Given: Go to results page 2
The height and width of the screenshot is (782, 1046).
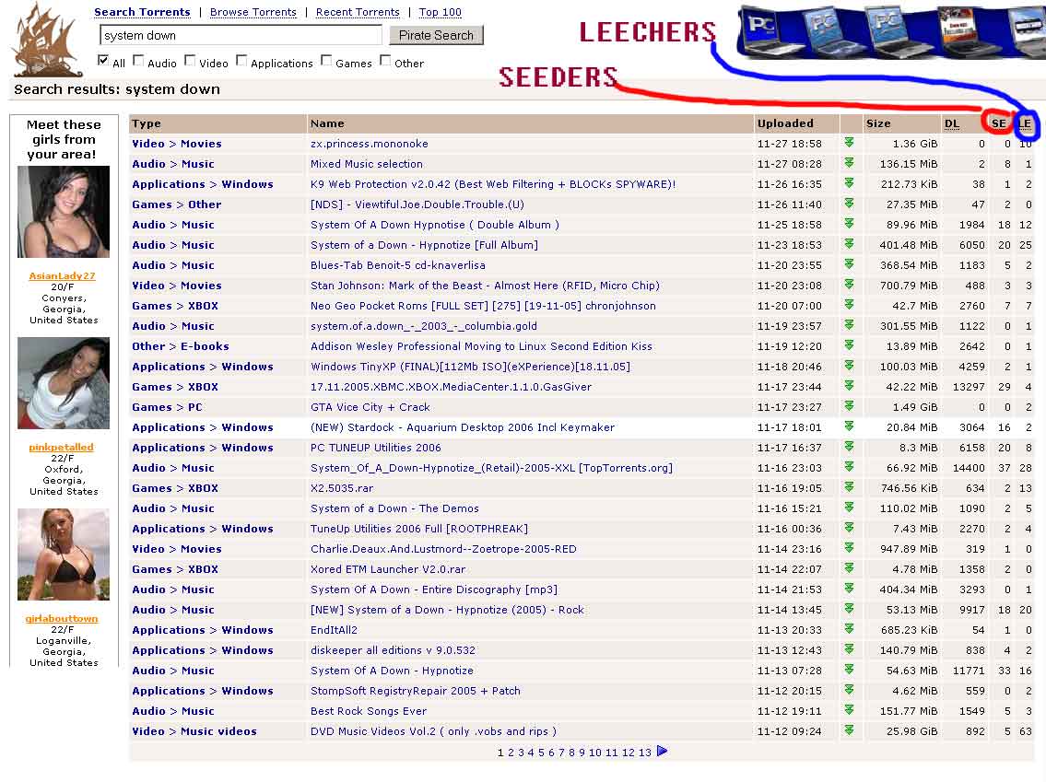Looking at the screenshot, I should coord(511,753).
